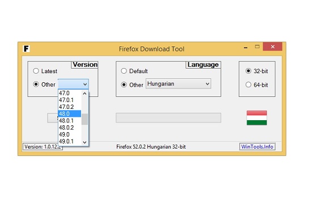Screen dimensions: 312x220
Task: Click the Hungarian flag image
Action: (x=256, y=118)
